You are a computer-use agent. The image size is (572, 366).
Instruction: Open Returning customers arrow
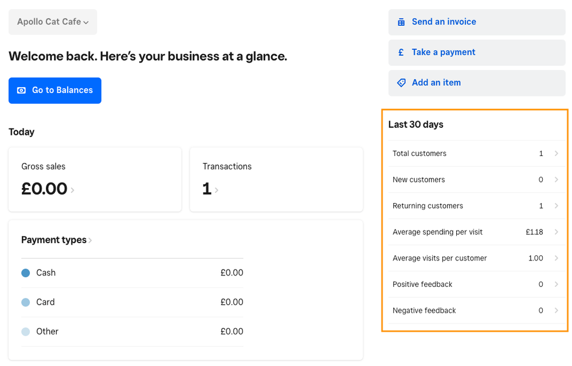click(556, 206)
